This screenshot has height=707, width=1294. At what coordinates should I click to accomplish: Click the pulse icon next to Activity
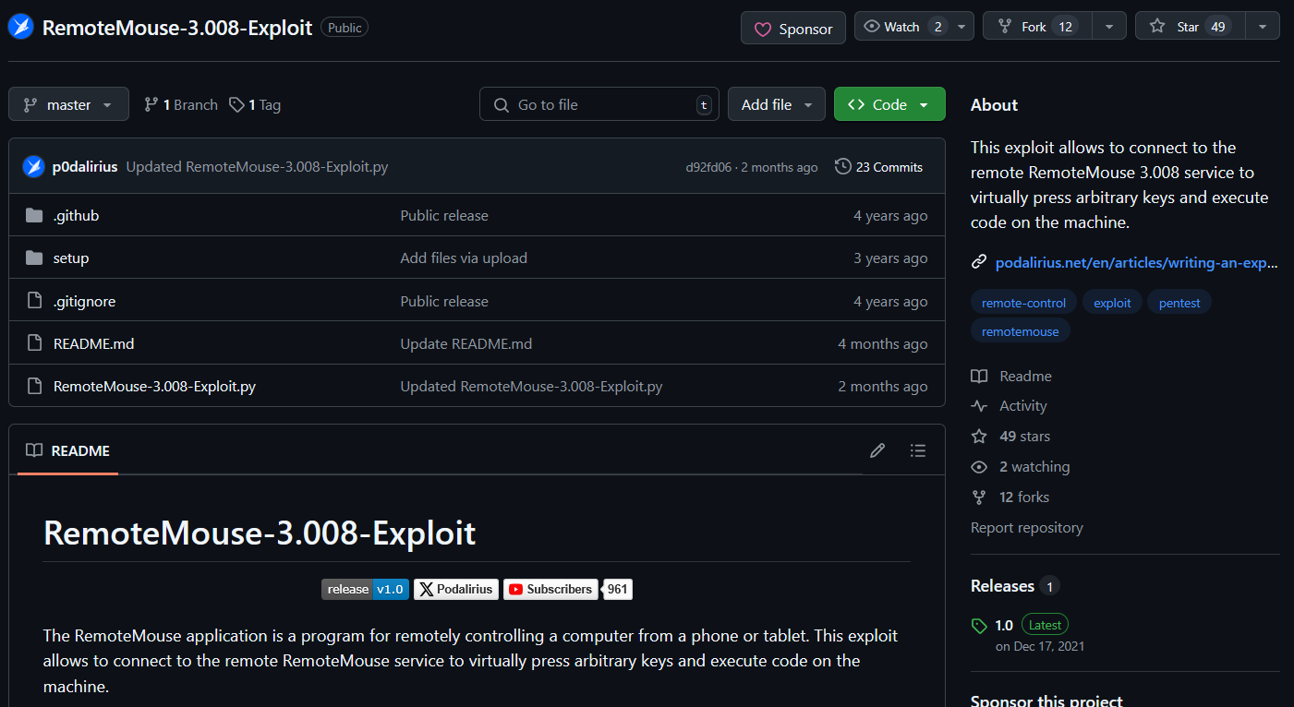[979, 406]
